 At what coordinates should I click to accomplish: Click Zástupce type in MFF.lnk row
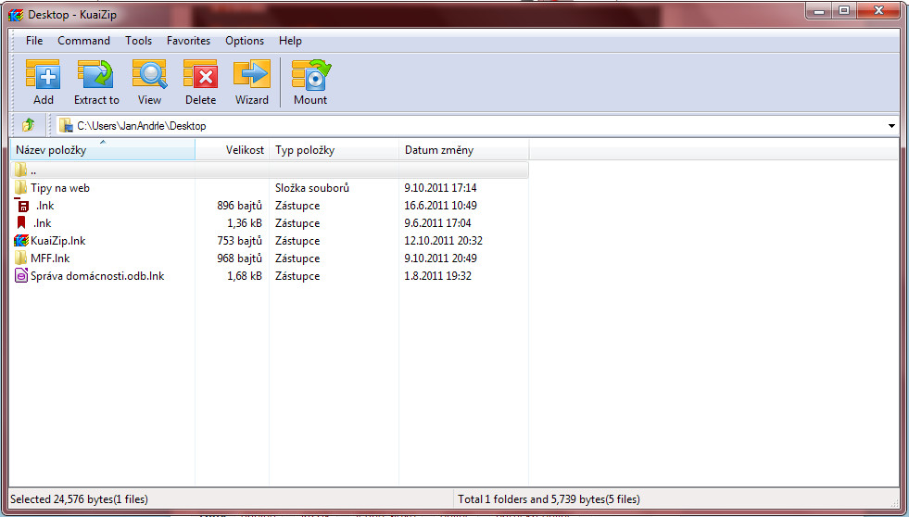tap(297, 258)
